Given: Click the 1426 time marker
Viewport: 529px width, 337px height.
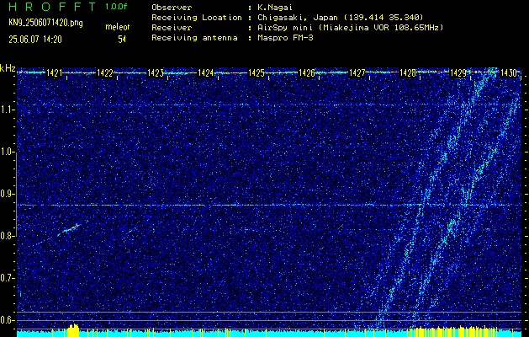Looking at the screenshot, I should (307, 72).
